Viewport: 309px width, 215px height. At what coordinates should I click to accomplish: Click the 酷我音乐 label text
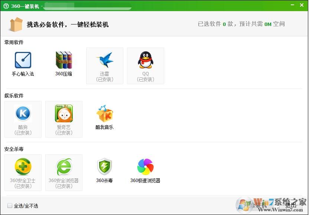click(x=104, y=127)
